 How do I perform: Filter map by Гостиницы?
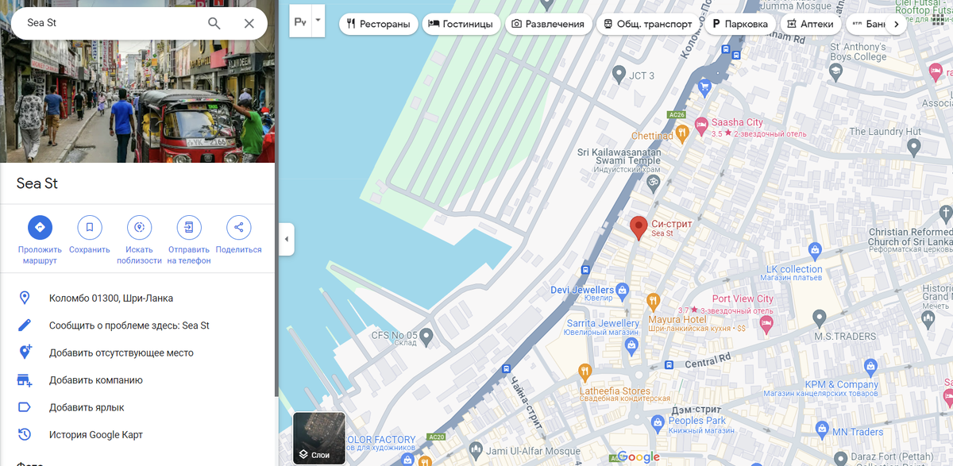point(461,24)
